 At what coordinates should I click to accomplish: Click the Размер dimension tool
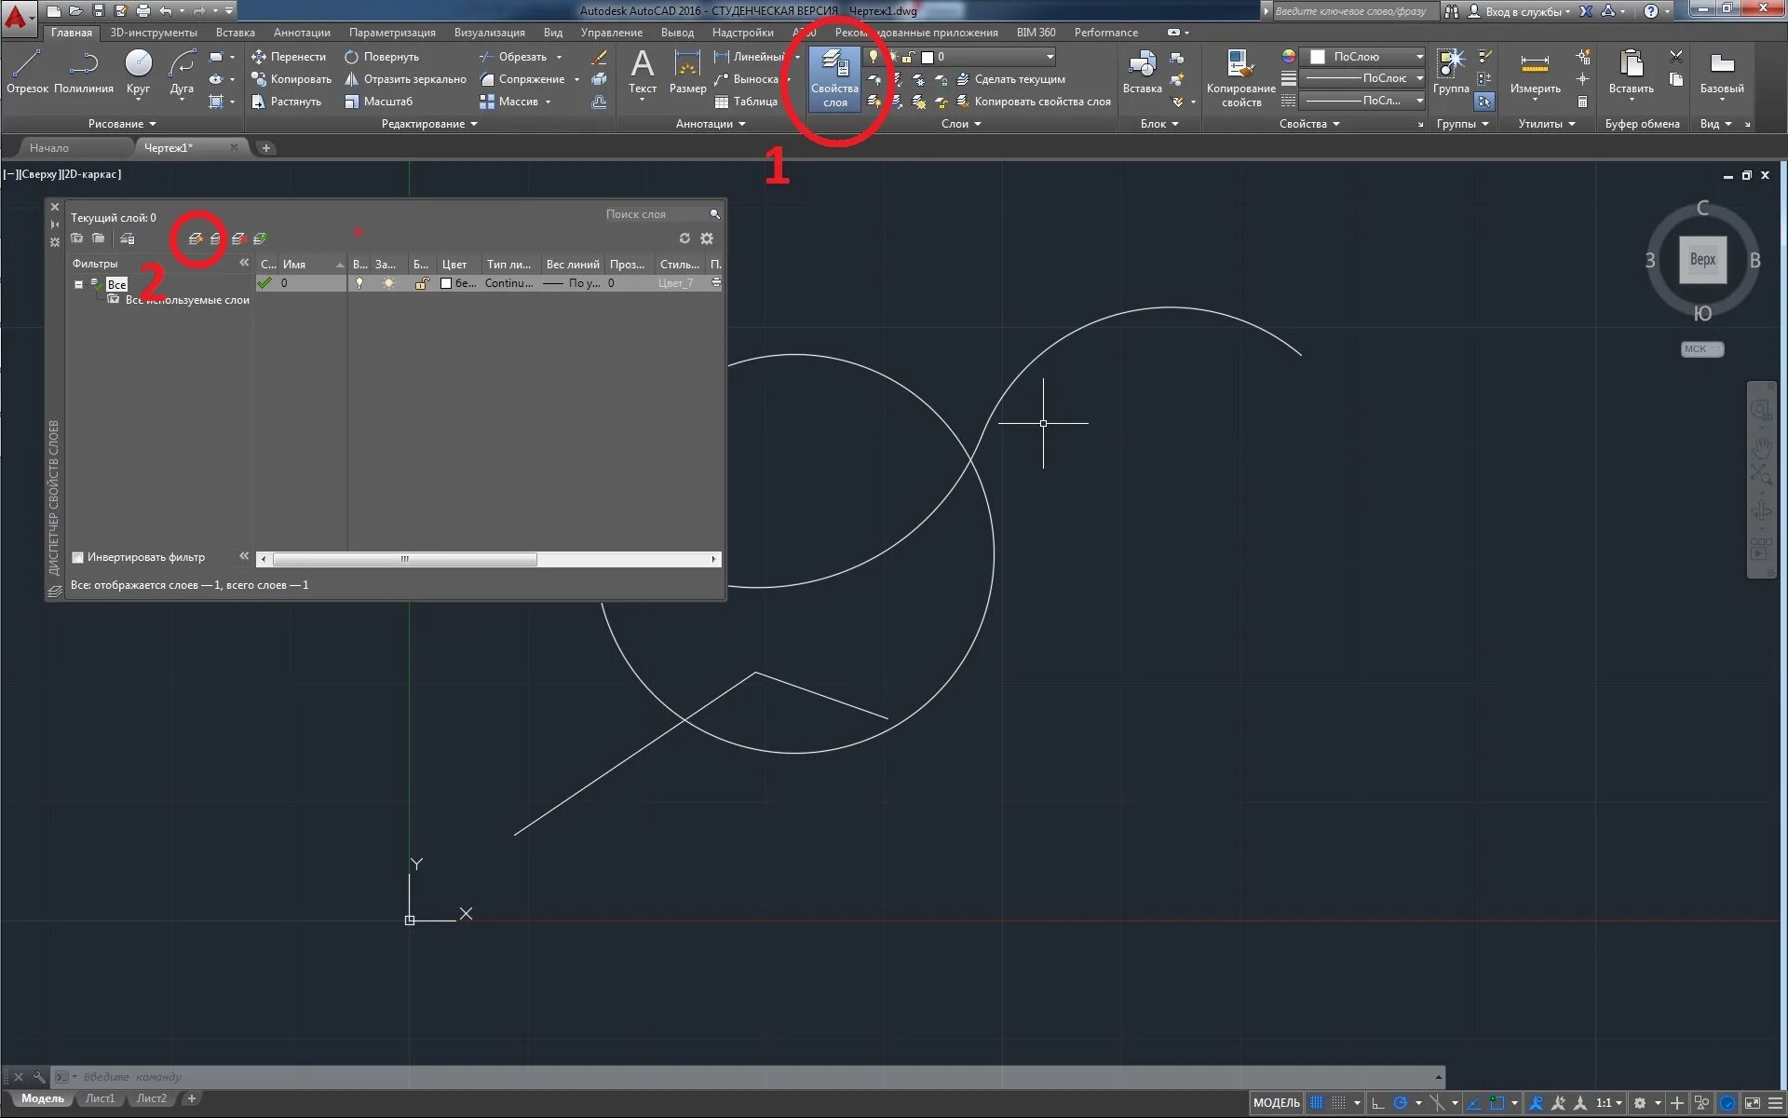pos(687,73)
